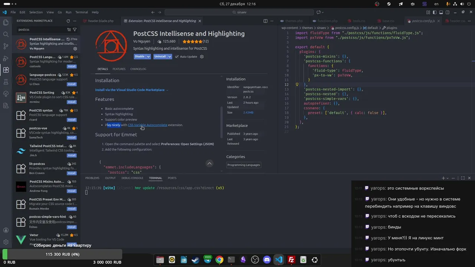Screen dimensions: 475x267
Task: Switch keyboard layout 'en' indicator
Action: point(436,4)
